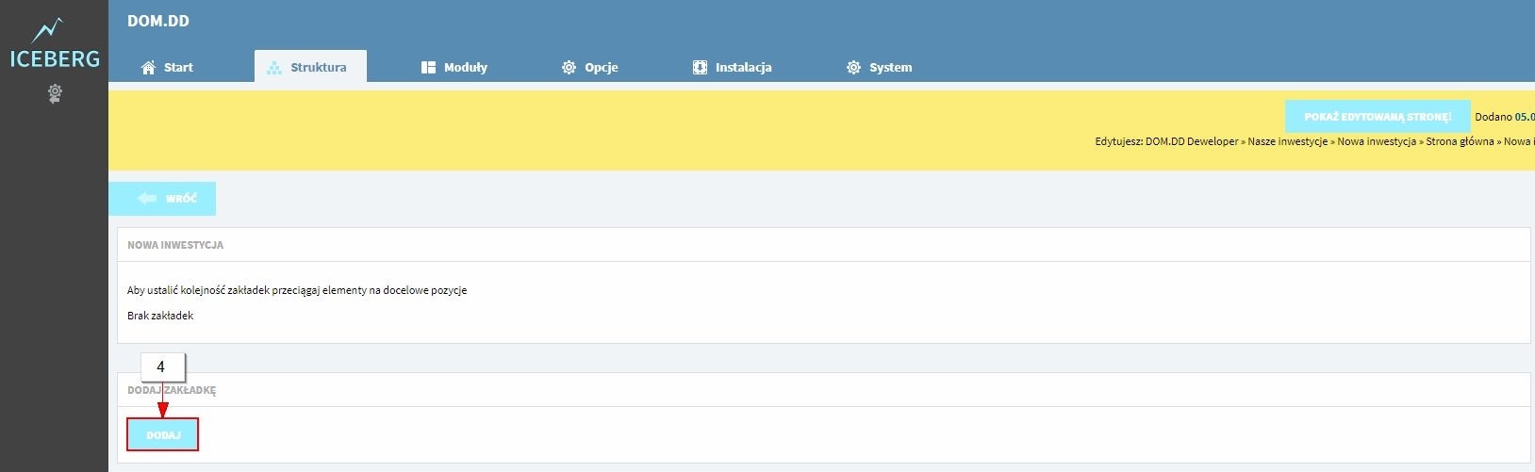Click the ICEBERG logo in the sidebar
The image size is (1535, 472).
click(x=54, y=44)
